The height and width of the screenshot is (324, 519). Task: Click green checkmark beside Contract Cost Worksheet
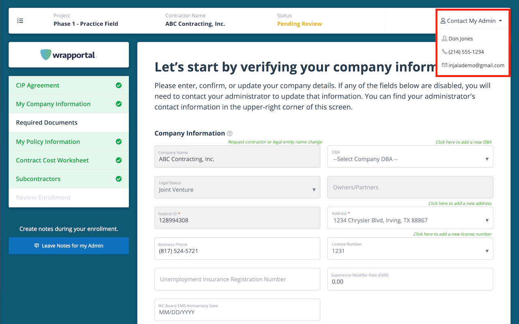pos(119,160)
